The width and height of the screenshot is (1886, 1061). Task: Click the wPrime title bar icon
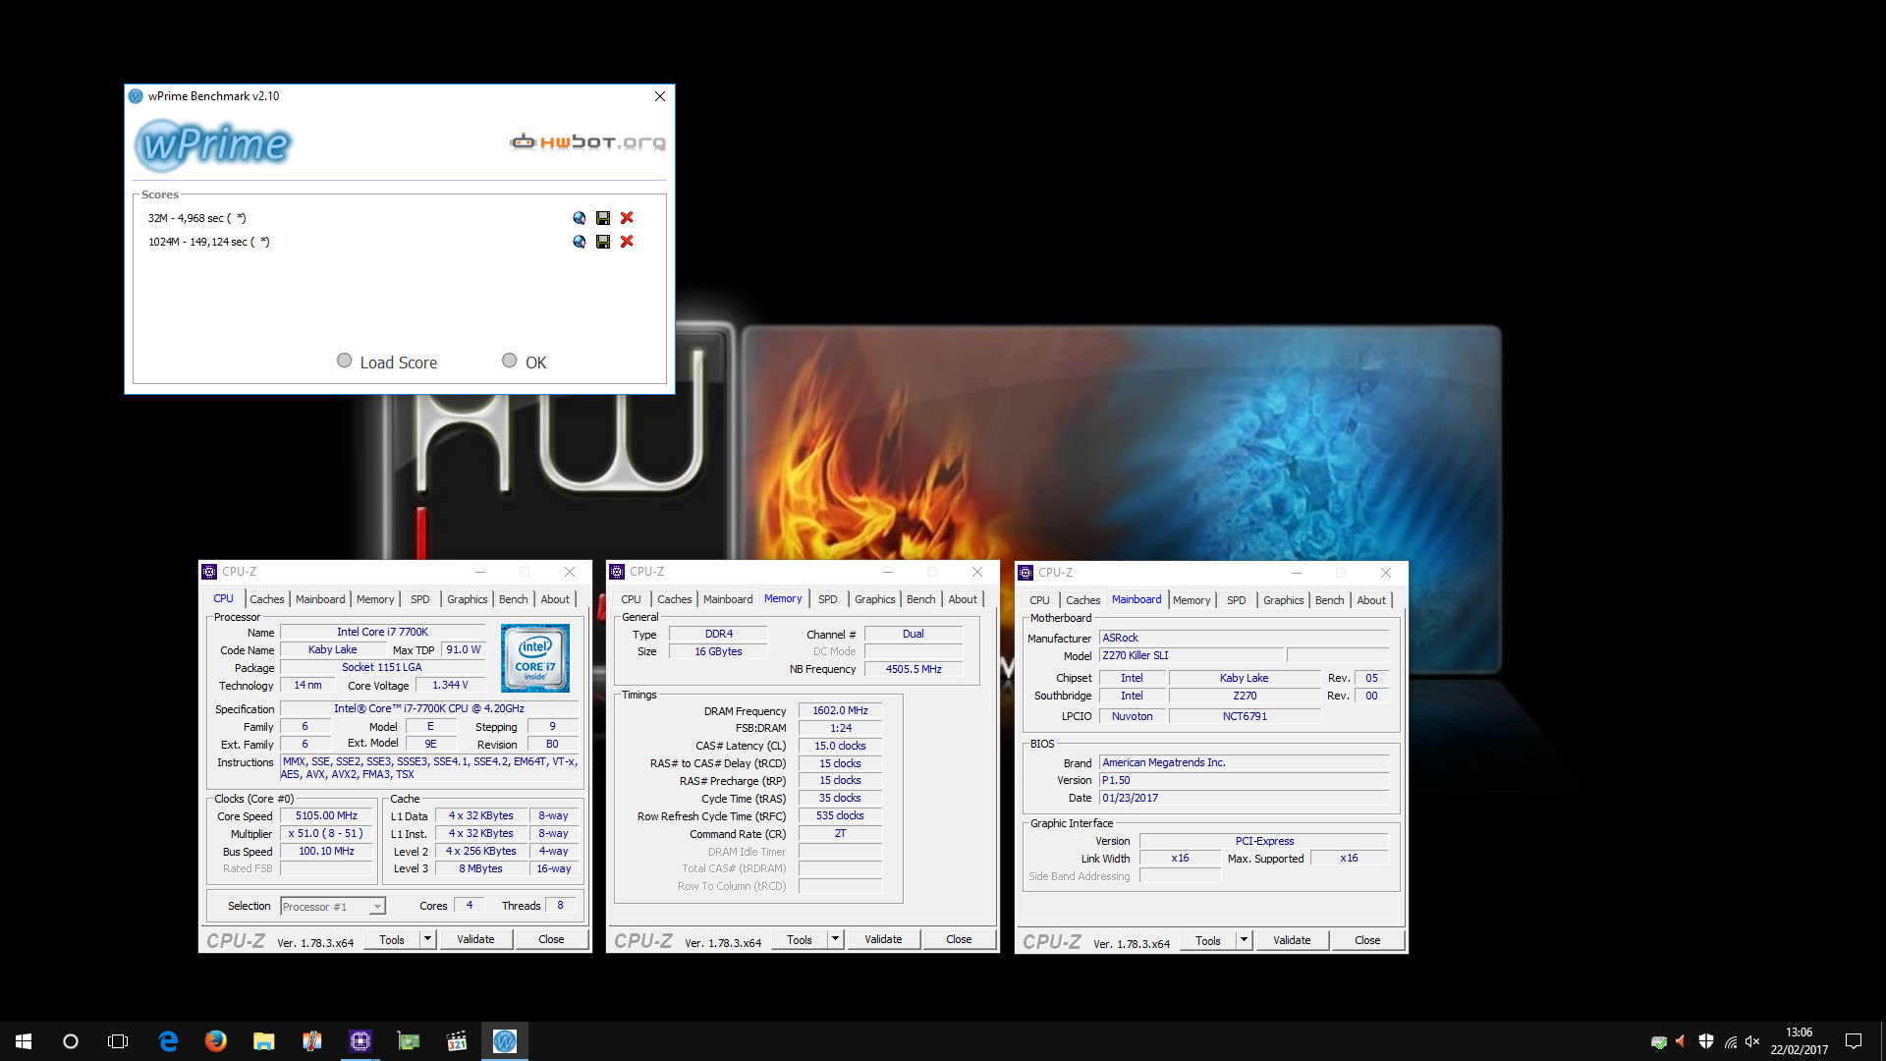click(136, 96)
